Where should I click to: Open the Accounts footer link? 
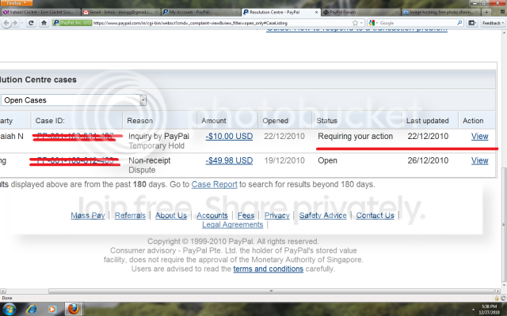click(x=212, y=216)
